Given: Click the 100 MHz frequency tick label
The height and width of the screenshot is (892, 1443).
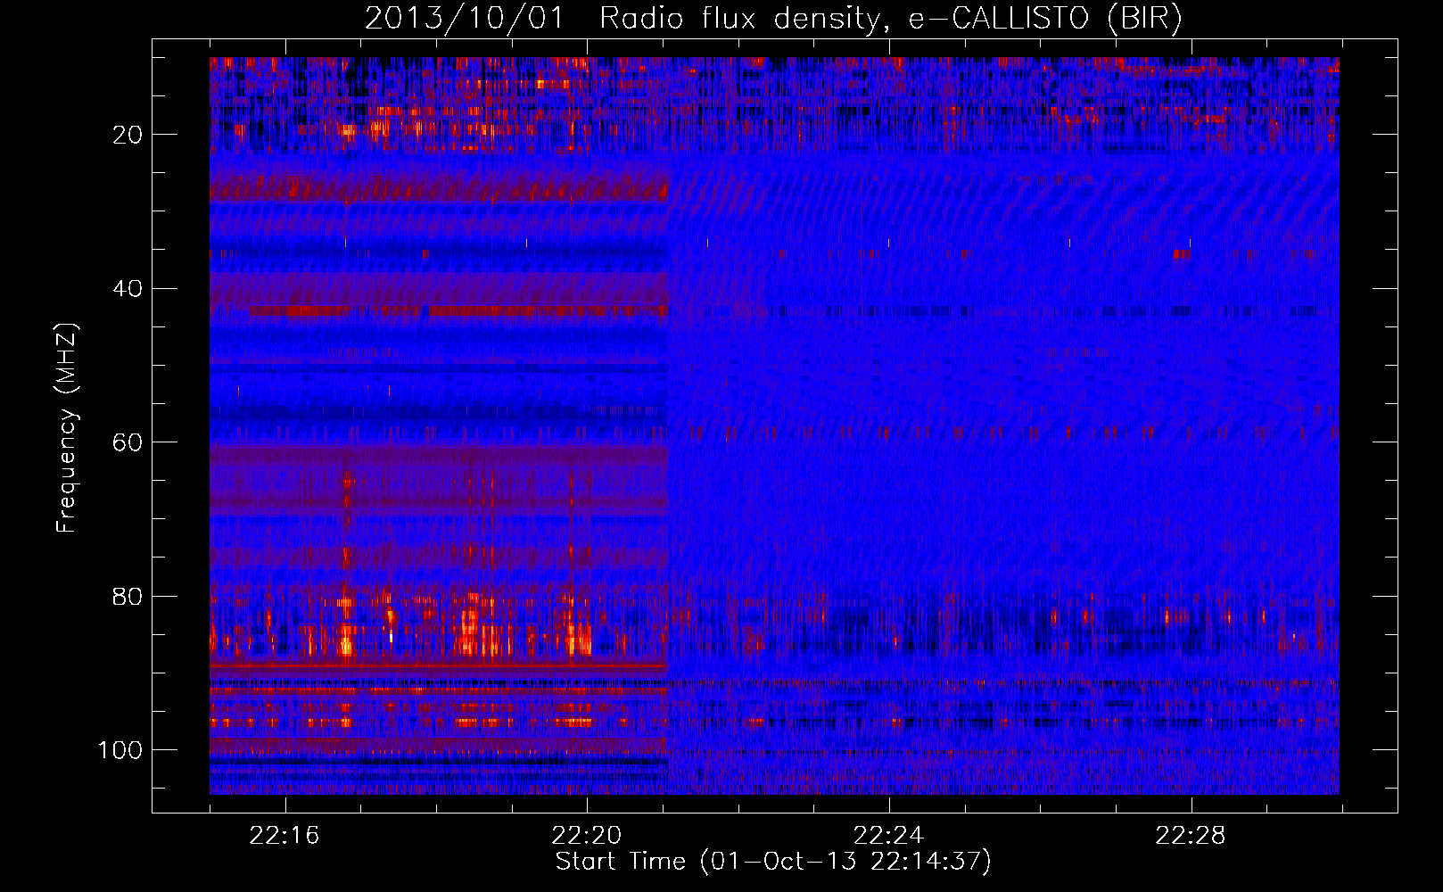Looking at the screenshot, I should pos(120,750).
